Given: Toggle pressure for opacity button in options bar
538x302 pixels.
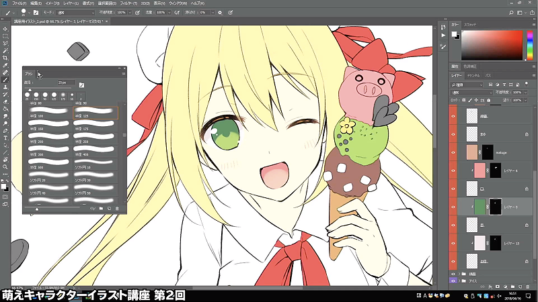Looking at the screenshot, I should pos(138,13).
